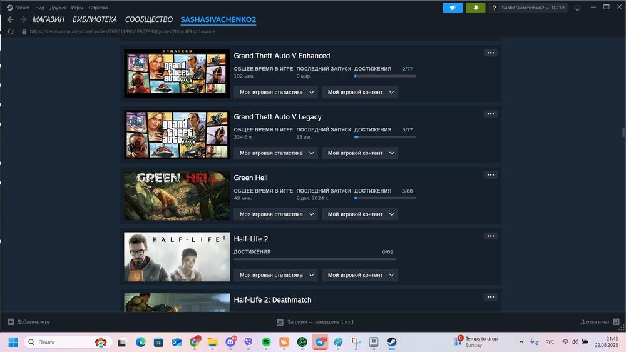Open Google Chrome from taskbar
The image size is (626, 352).
click(195, 342)
